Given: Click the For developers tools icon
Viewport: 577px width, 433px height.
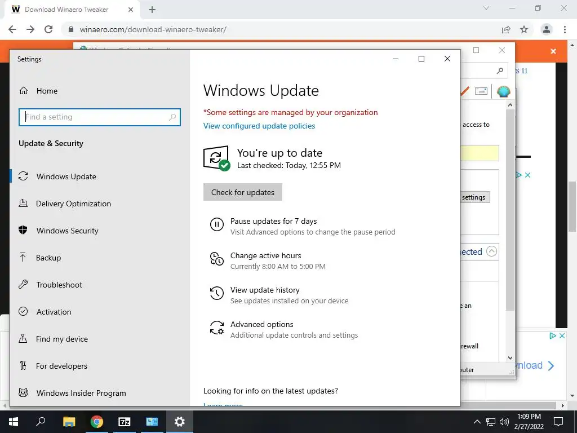Looking at the screenshot, I should point(23,365).
